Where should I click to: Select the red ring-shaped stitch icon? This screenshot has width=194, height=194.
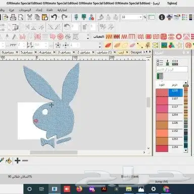click(x=179, y=36)
